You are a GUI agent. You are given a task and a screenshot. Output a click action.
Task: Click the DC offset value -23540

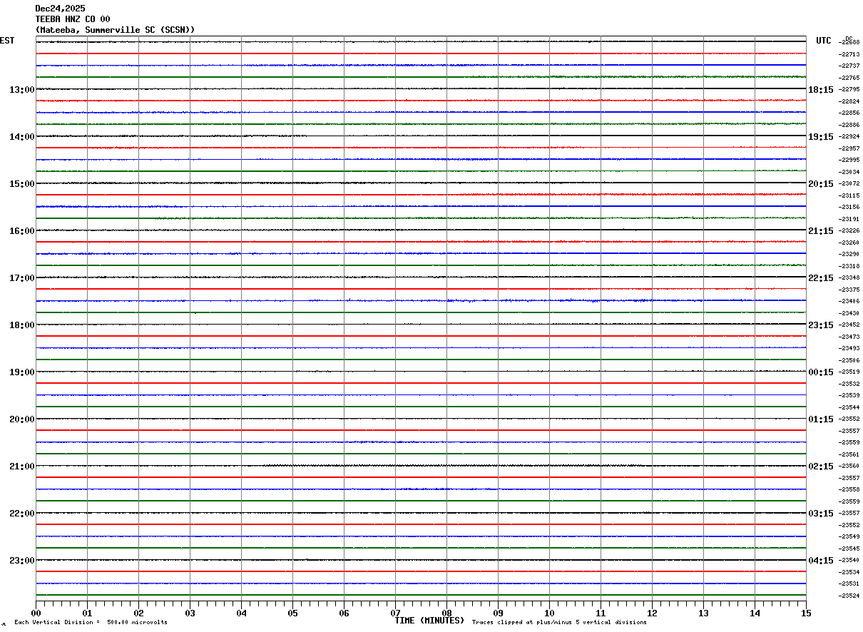point(849,560)
